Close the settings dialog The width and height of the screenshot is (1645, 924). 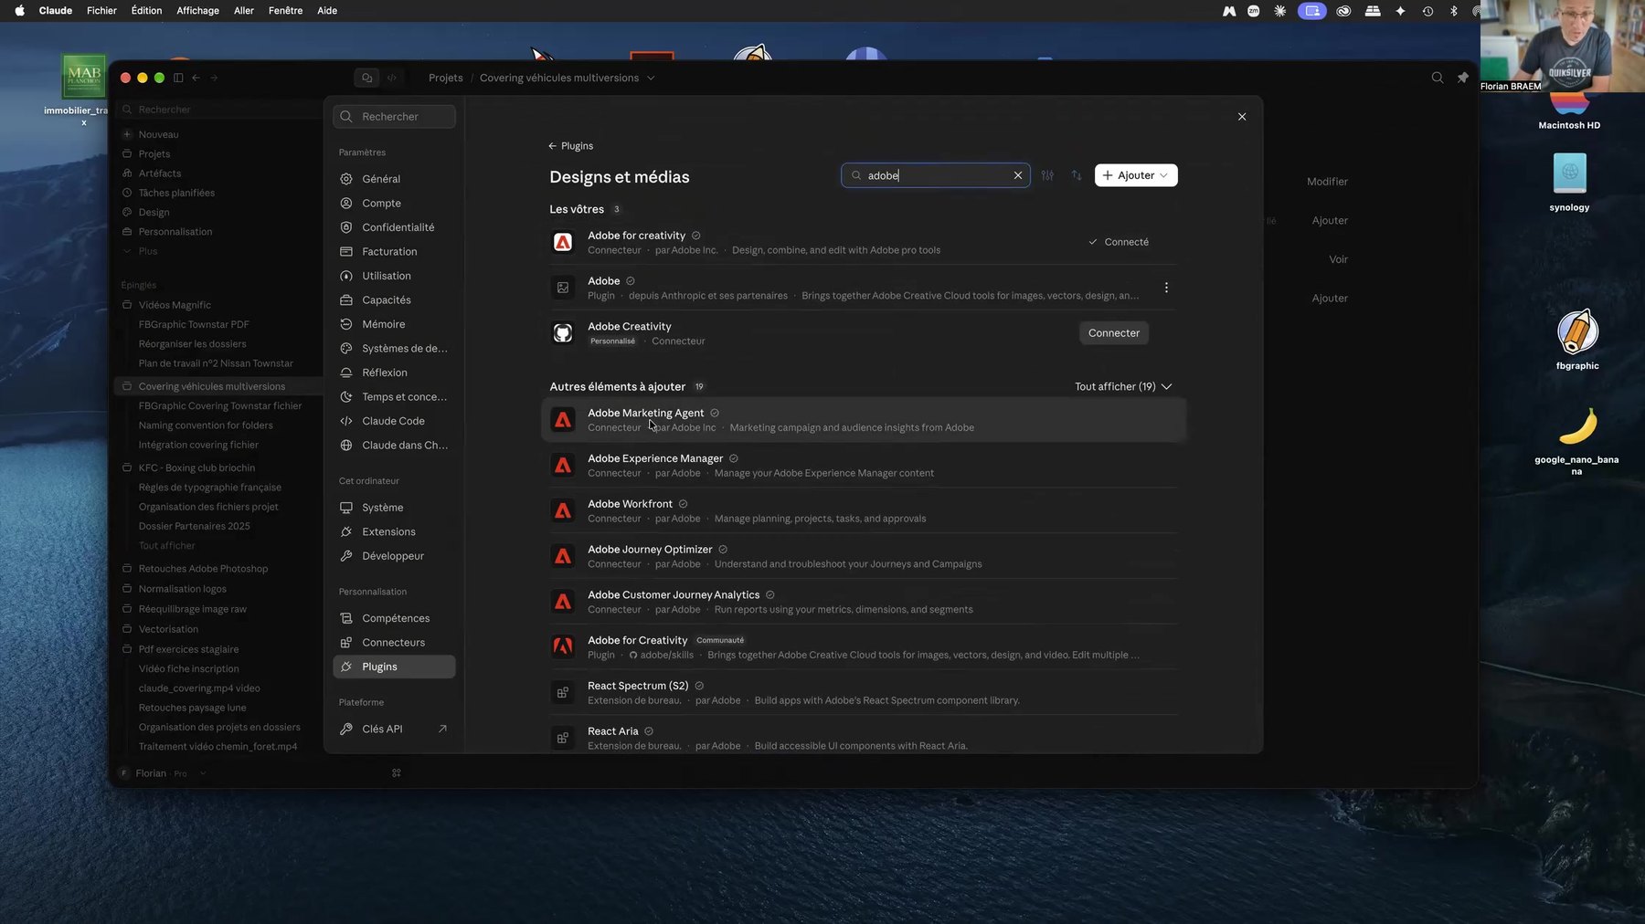click(x=1242, y=117)
